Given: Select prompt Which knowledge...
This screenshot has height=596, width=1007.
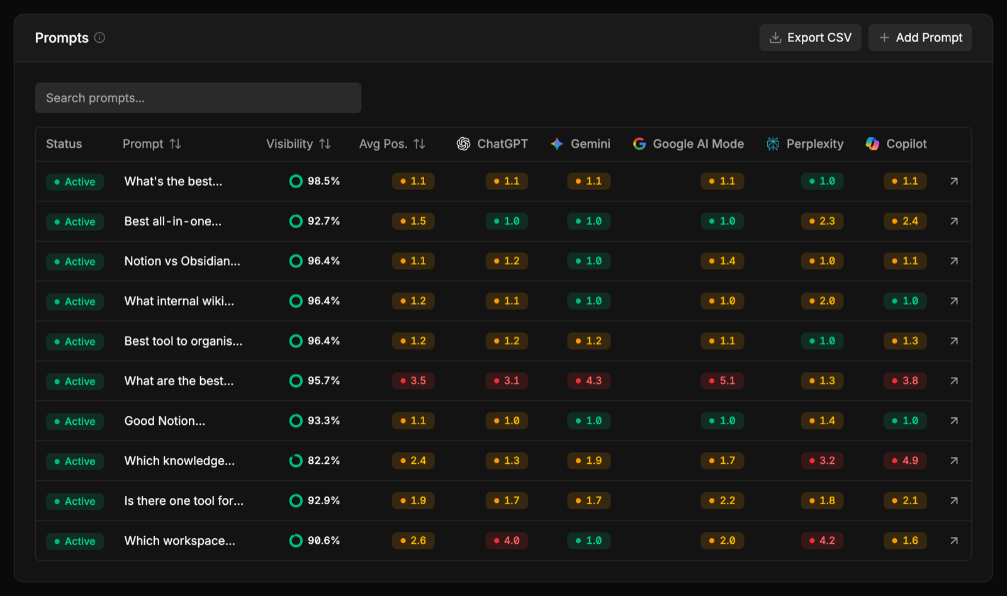Looking at the screenshot, I should pos(179,461).
